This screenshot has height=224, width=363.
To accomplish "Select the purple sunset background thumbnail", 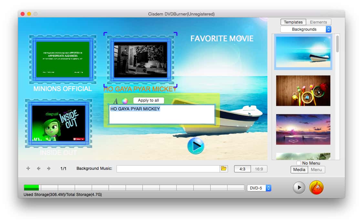I will (x=303, y=129).
